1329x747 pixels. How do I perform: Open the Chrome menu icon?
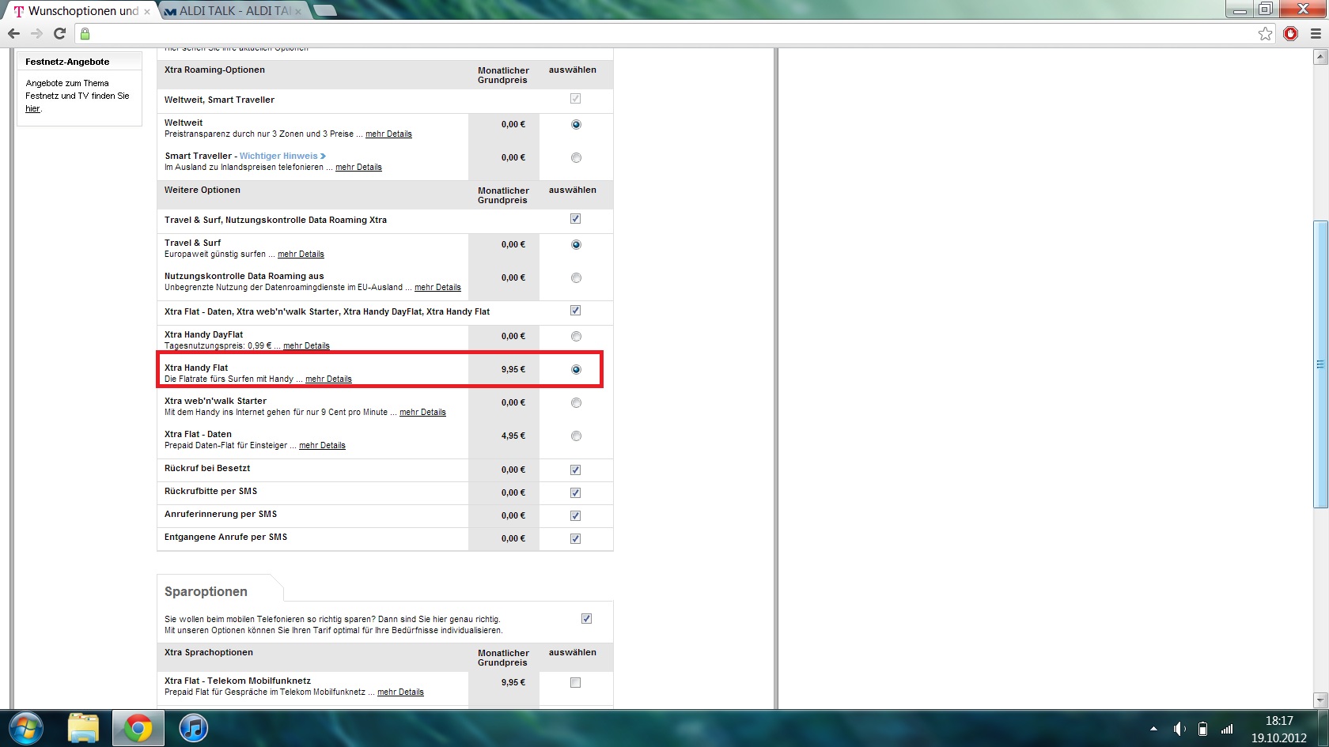coord(1316,33)
